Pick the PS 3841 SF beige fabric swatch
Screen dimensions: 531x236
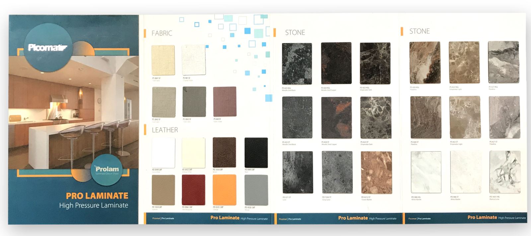tap(163, 60)
